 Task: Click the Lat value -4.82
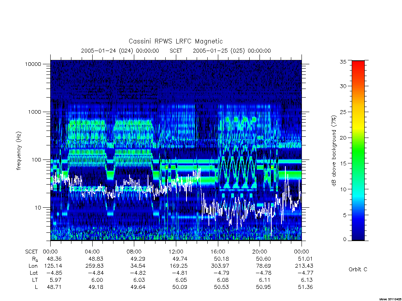[x=138, y=273]
